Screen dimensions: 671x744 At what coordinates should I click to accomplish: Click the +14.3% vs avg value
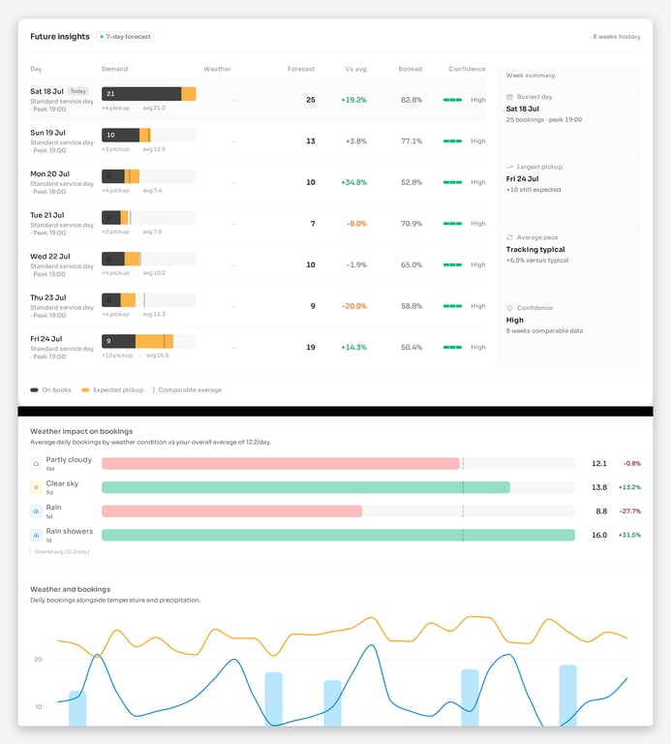tap(353, 348)
